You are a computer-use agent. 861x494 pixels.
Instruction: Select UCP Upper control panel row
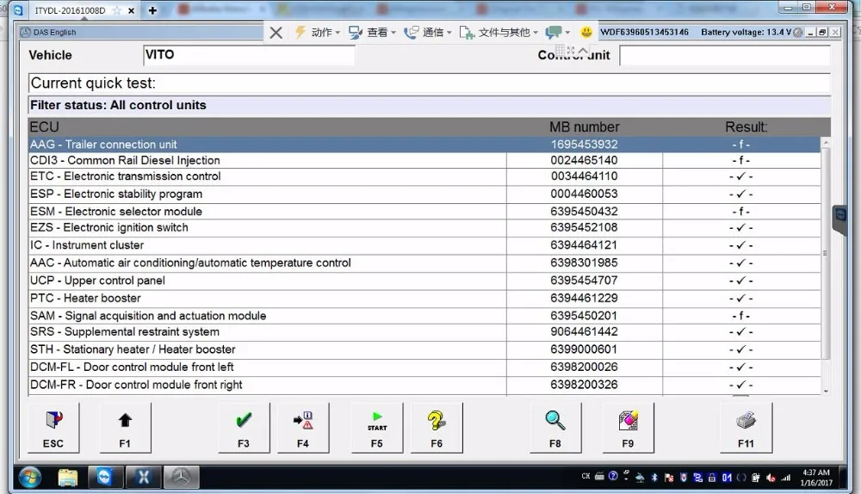(x=424, y=281)
